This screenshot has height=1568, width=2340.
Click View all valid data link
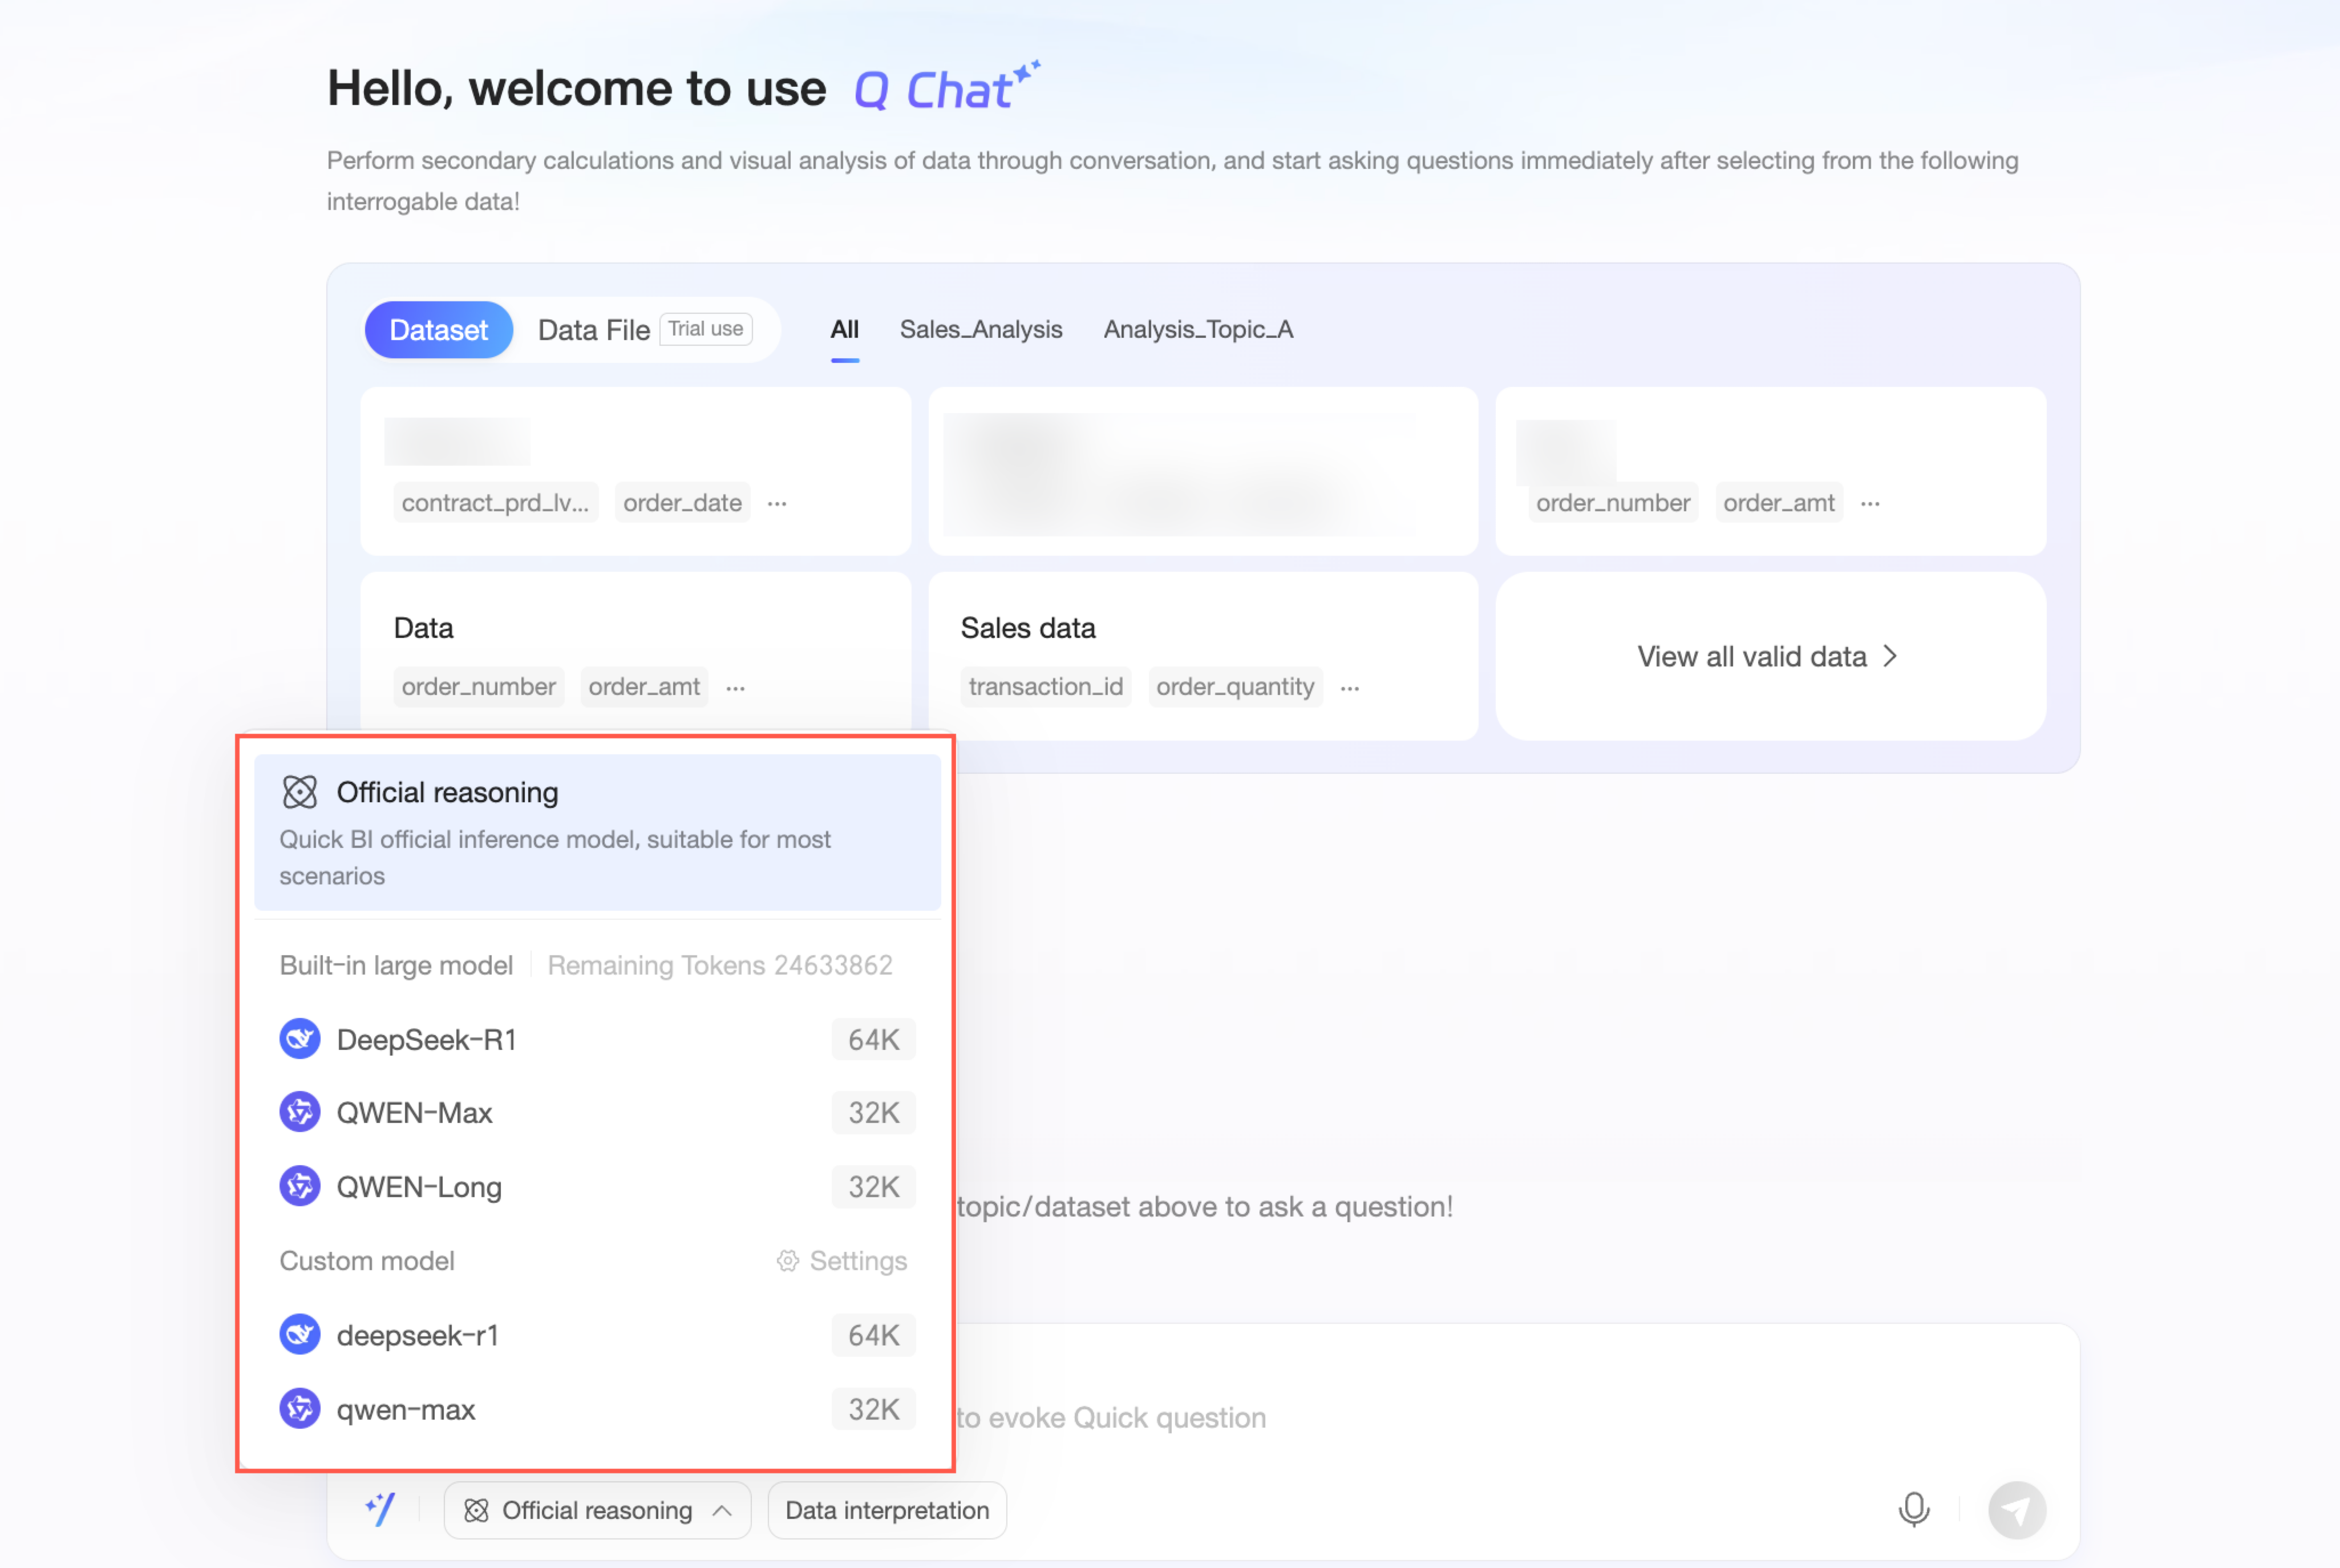coord(1767,656)
